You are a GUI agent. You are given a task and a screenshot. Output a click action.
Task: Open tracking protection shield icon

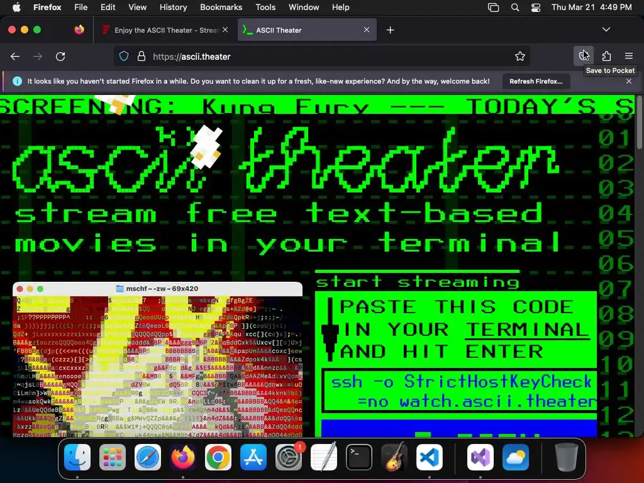(x=124, y=56)
